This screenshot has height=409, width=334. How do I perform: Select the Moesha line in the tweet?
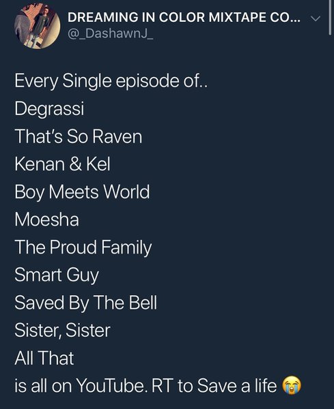(x=46, y=219)
